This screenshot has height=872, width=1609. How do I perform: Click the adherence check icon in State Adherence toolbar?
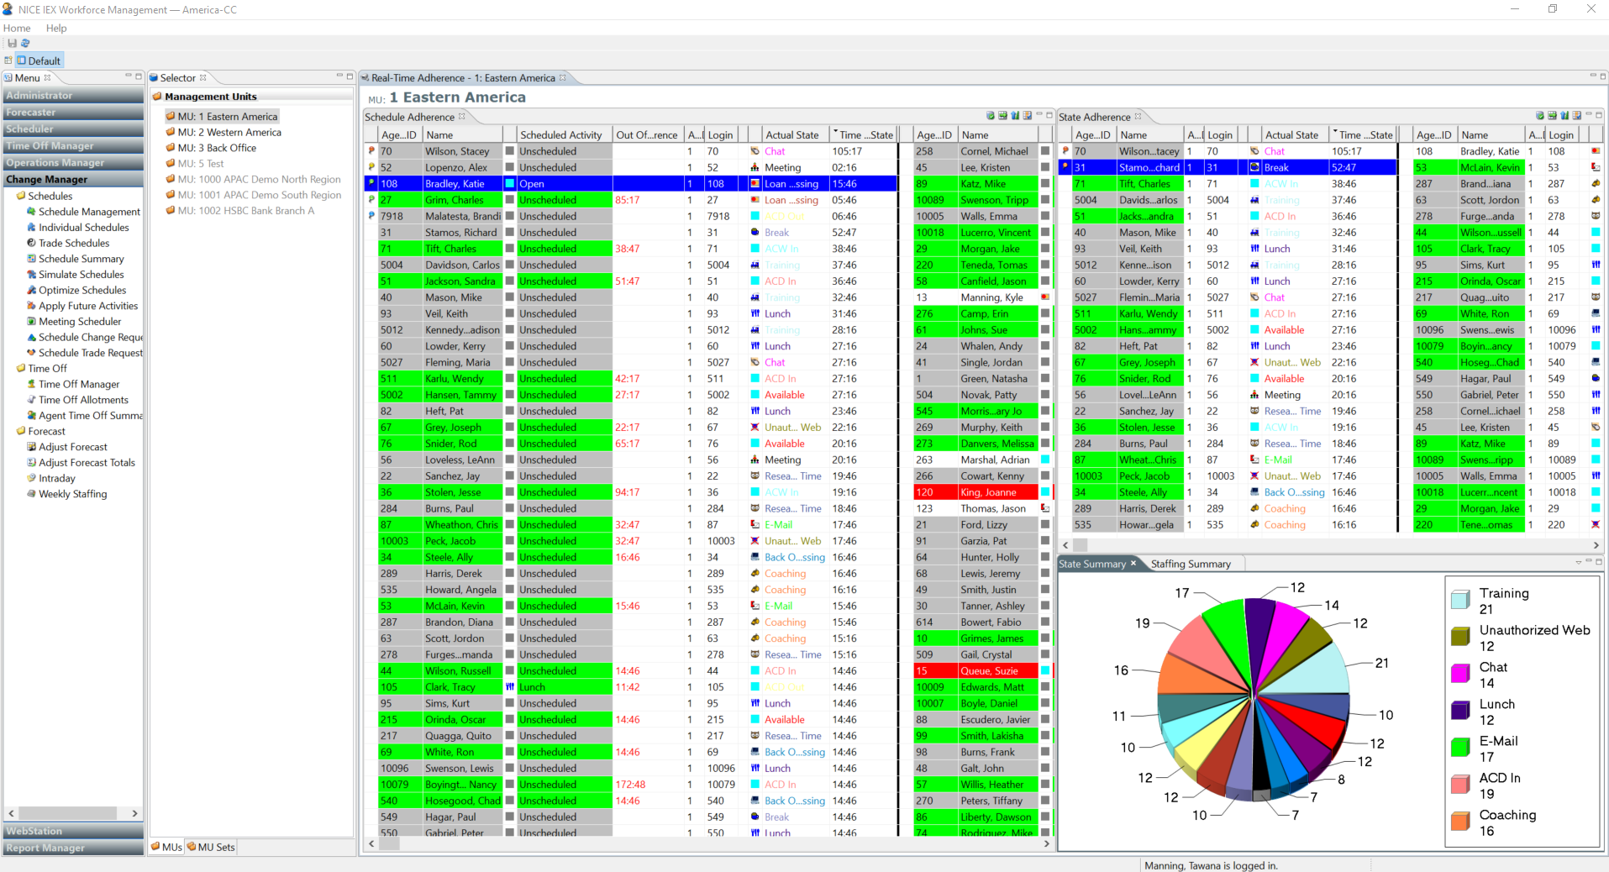tap(1540, 117)
